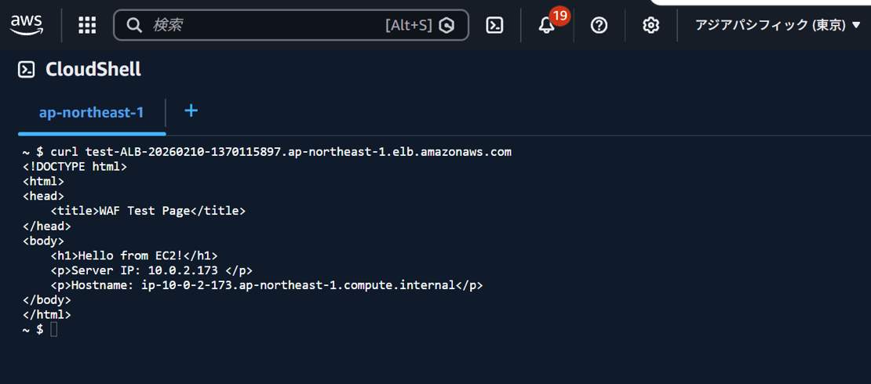The image size is (871, 384).
Task: Select the ap-northeast-1 terminal tab
Action: pyautogui.click(x=91, y=113)
